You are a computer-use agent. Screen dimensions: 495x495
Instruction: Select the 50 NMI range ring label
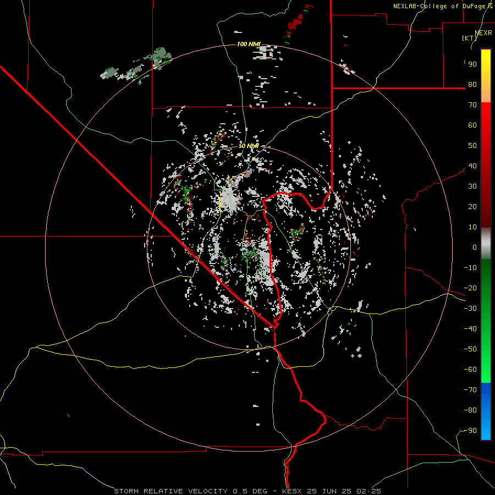[x=249, y=146]
